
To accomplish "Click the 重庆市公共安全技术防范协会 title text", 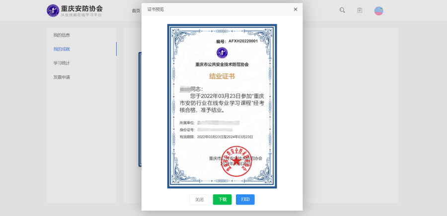I will pyautogui.click(x=222, y=64).
